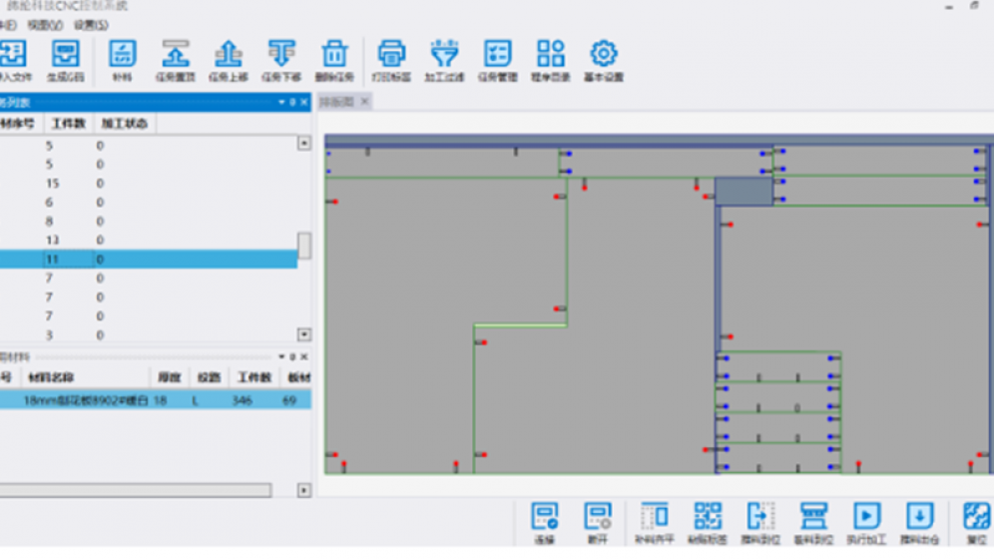
Task: Start machining with the 执行加工 play icon
Action: pyautogui.click(x=865, y=520)
